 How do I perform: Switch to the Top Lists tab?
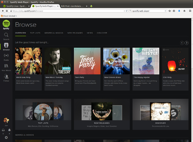tap(35, 33)
